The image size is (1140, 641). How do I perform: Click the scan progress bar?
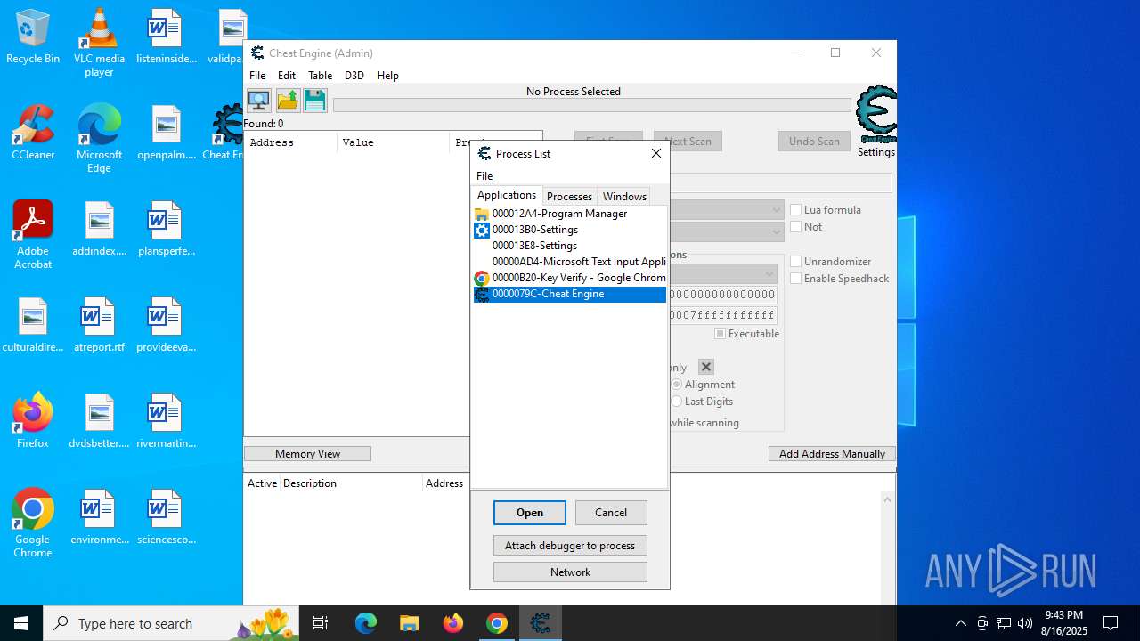coord(592,105)
